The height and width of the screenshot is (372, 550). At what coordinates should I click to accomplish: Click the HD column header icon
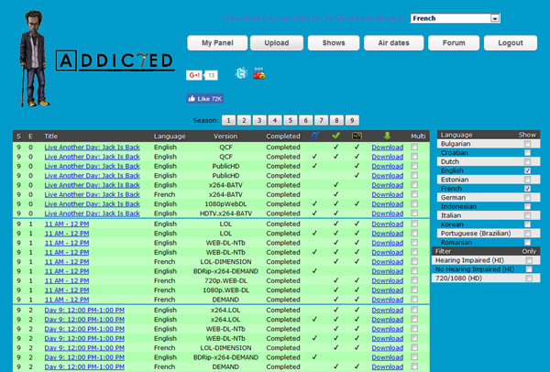tap(357, 136)
